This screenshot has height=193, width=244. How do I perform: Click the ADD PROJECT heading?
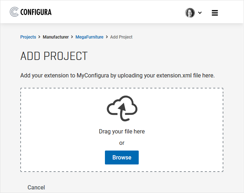pyautogui.click(x=54, y=56)
